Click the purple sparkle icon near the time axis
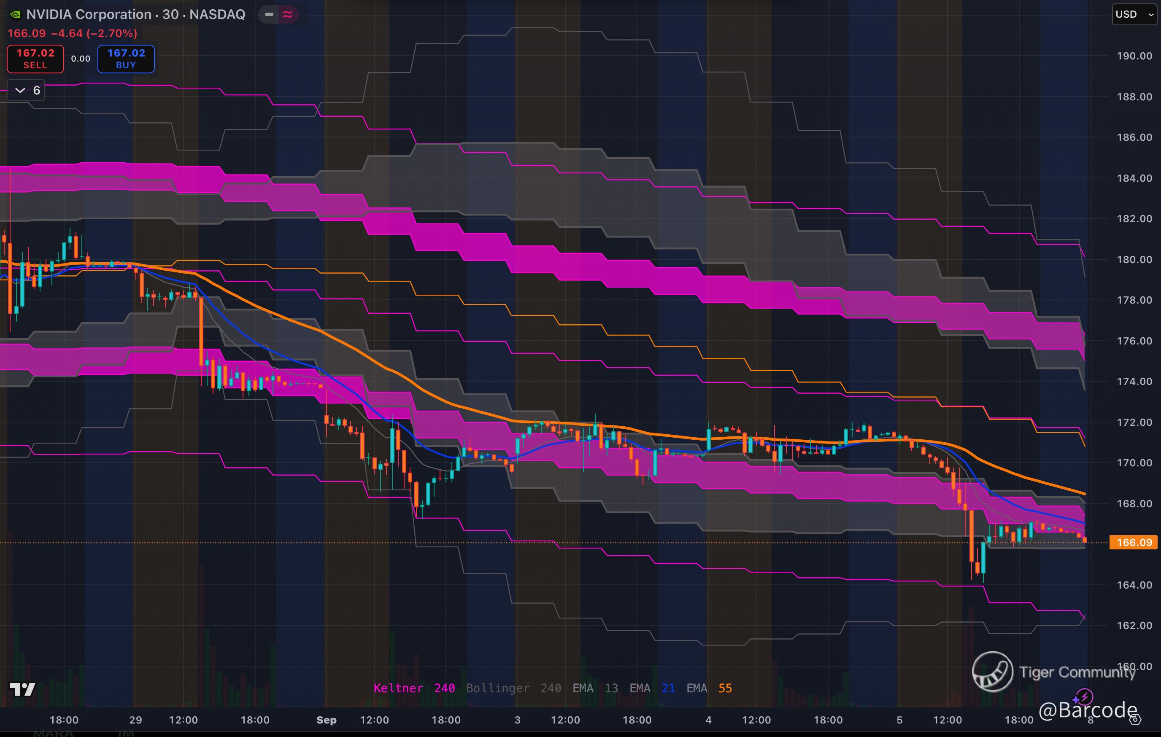The height and width of the screenshot is (737, 1161). (x=1077, y=700)
